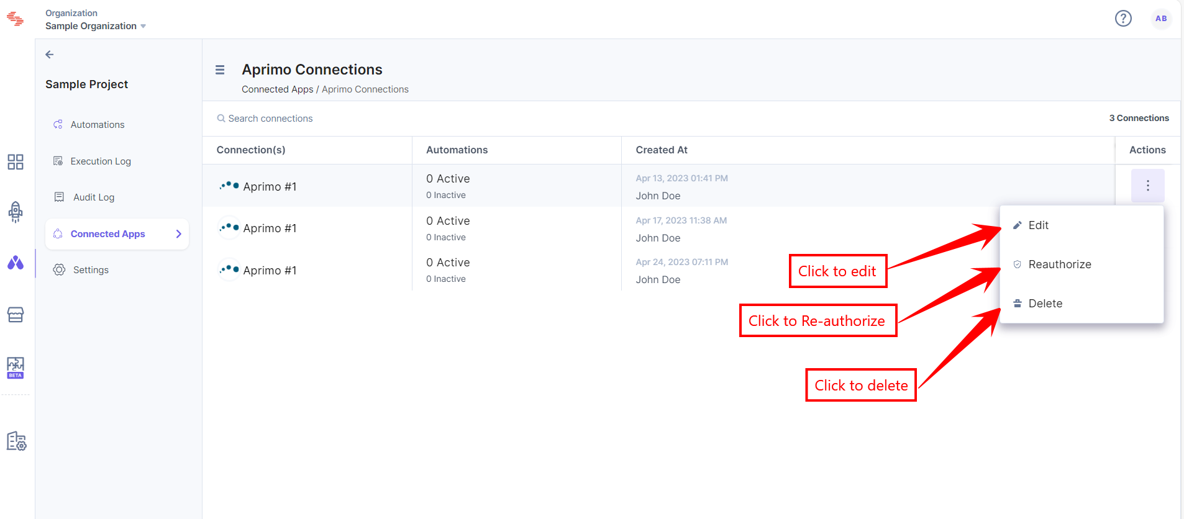This screenshot has width=1184, height=519.
Task: Click the Apr 24, 2023 07:11 PM date
Action: click(681, 262)
